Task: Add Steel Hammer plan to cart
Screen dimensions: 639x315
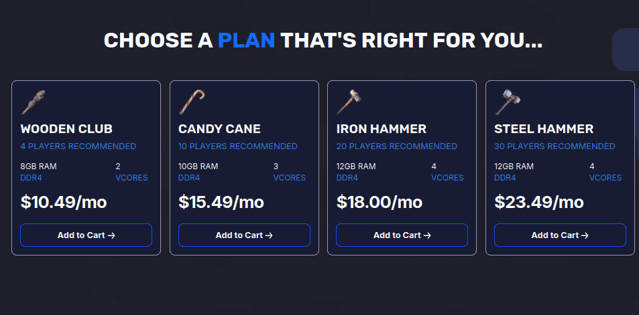Action: coord(560,235)
